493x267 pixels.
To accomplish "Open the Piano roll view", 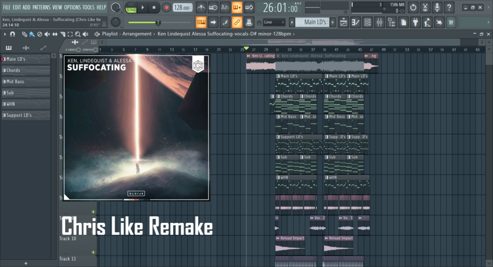I will tap(356, 23).
